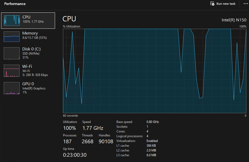
Task: Click the Handles 90108 counter
Action: click(106, 141)
